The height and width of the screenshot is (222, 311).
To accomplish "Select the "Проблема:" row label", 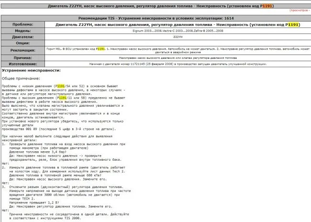I will [20, 22].
